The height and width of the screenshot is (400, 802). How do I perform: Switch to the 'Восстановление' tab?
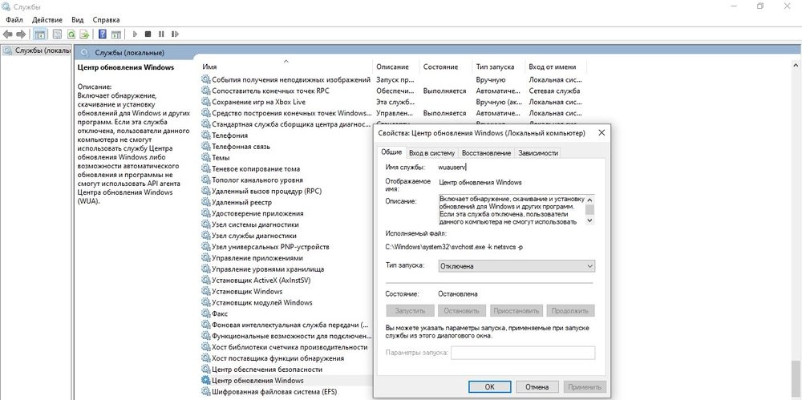(x=486, y=153)
